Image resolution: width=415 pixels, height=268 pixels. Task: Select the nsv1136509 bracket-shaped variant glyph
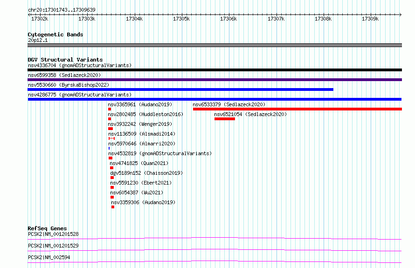pos(112,138)
